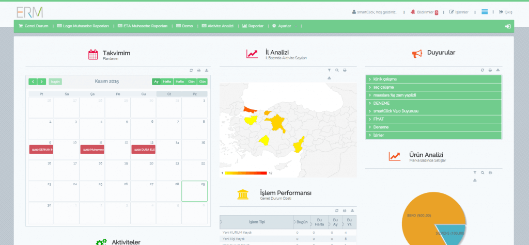The height and width of the screenshot is (245, 529).
Task: Select highlighted day 29 in calendar
Action: click(195, 191)
